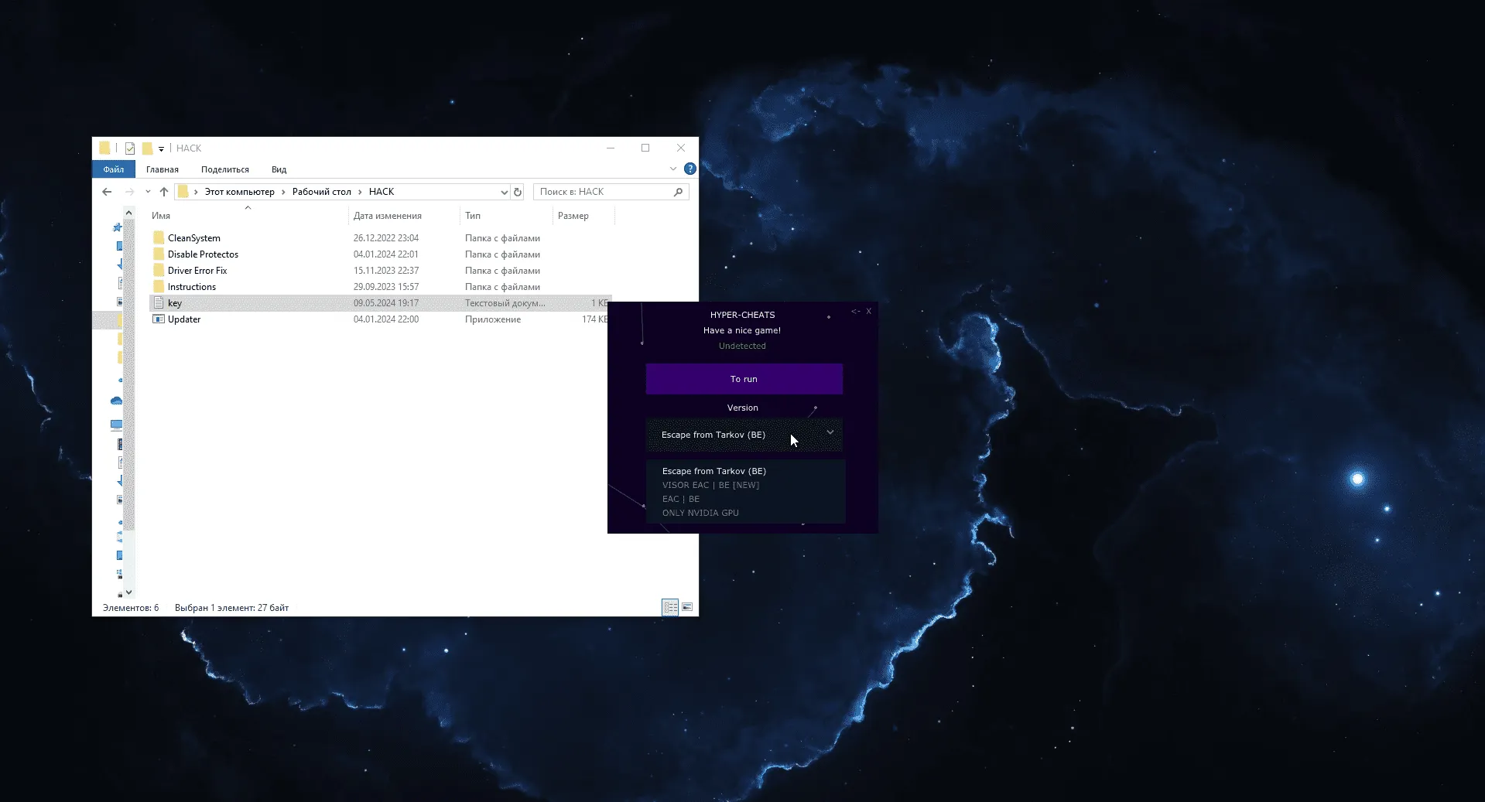Click the properties checkmark in title bar
The width and height of the screenshot is (1485, 802).
(x=130, y=148)
